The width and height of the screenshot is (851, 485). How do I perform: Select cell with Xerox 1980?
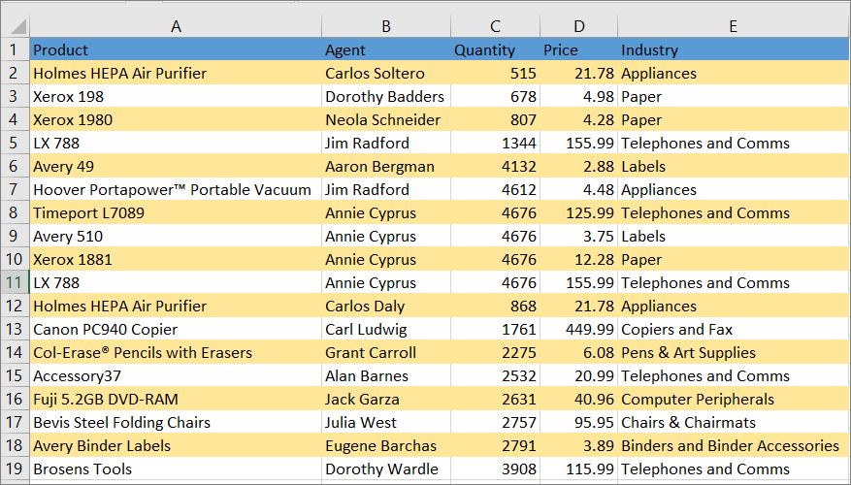coord(176,119)
